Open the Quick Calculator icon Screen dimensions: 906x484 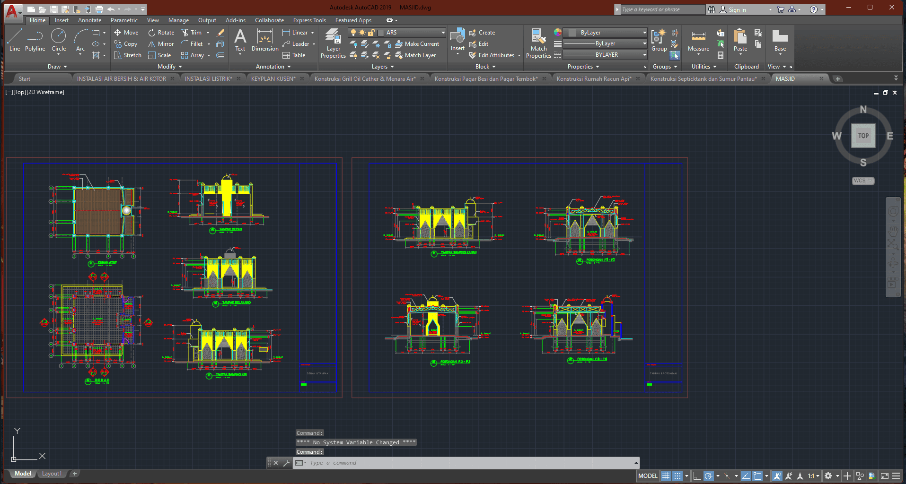(720, 55)
